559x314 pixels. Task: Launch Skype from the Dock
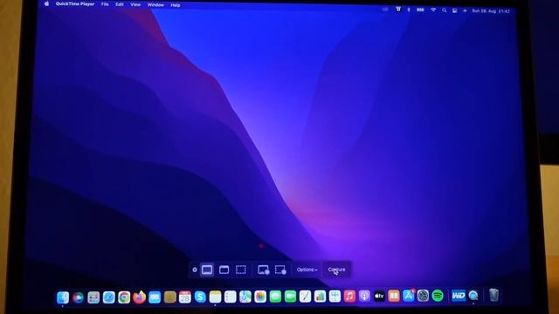click(200, 297)
